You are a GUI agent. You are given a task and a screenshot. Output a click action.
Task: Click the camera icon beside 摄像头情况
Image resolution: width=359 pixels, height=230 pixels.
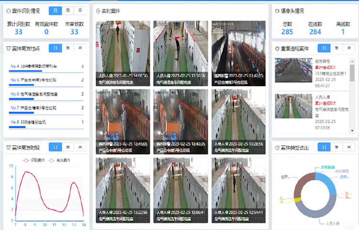coord(277,11)
